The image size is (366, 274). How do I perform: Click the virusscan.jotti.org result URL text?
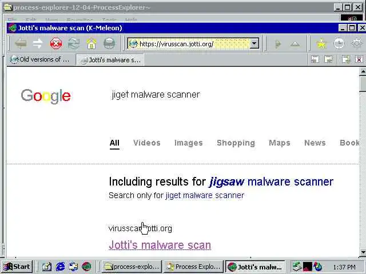[140, 228]
